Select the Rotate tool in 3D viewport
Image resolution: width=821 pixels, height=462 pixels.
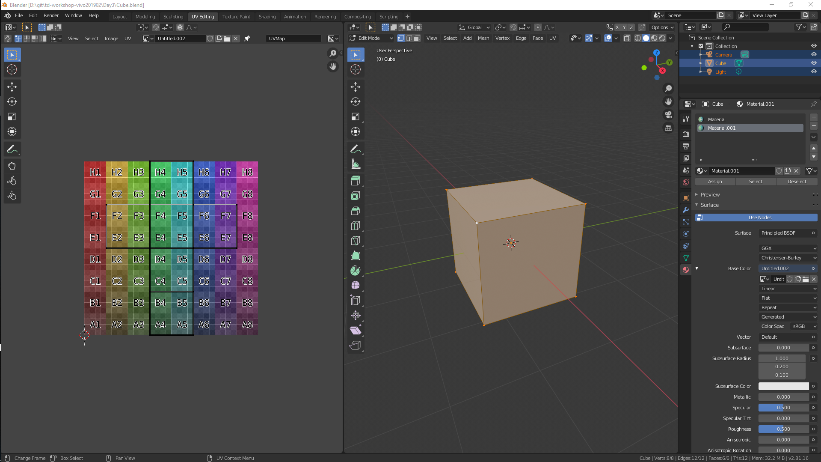click(355, 102)
